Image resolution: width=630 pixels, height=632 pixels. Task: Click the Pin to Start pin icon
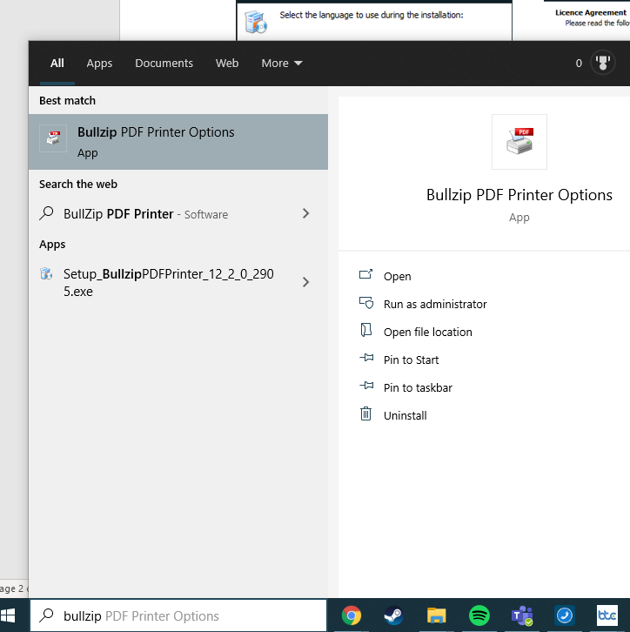[366, 358]
